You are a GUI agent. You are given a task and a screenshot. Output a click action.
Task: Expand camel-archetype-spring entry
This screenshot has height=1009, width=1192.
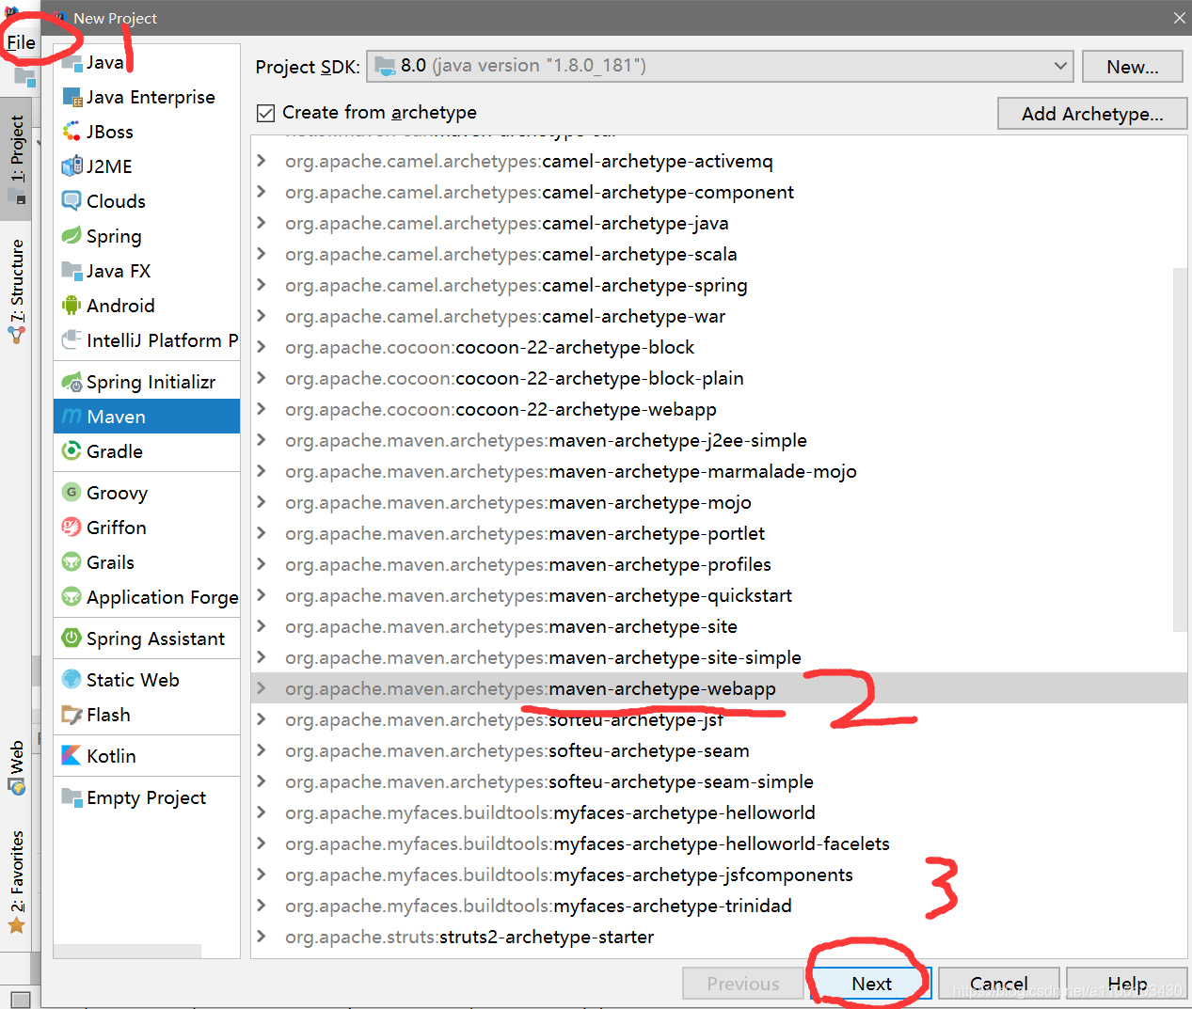(x=262, y=285)
